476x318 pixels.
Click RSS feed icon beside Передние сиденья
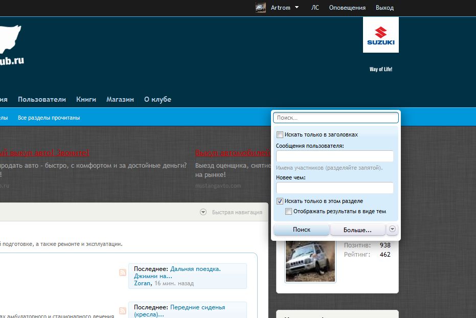(x=123, y=311)
